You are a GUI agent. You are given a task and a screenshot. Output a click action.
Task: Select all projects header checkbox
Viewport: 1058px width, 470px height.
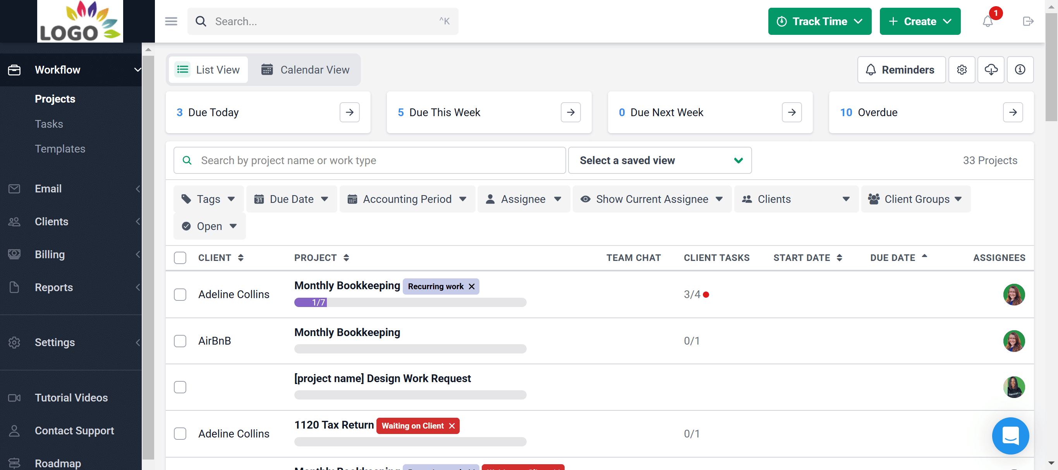click(180, 258)
